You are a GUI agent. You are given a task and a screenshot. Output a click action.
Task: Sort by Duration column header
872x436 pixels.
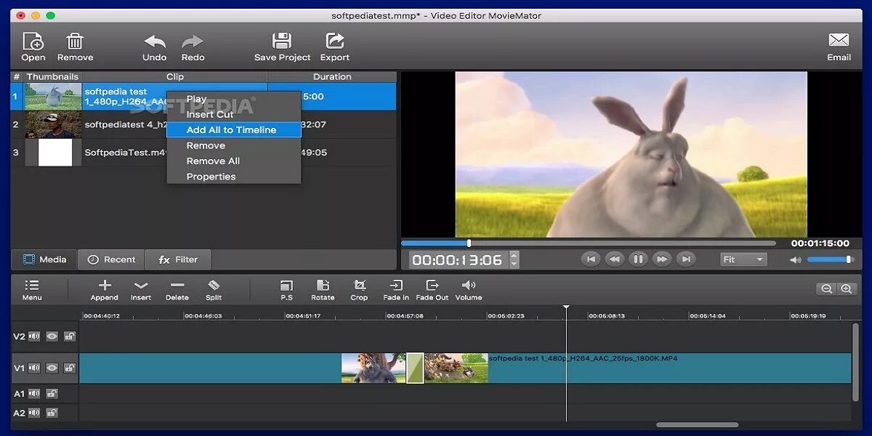click(332, 77)
